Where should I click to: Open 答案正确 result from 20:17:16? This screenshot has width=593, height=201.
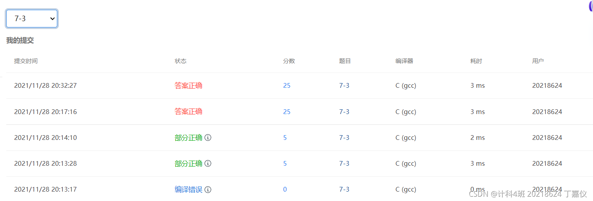pos(188,112)
